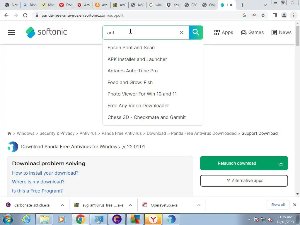Screen dimensions: 300x225
Task: Click the Softonic logo
Action: (x=46, y=32)
